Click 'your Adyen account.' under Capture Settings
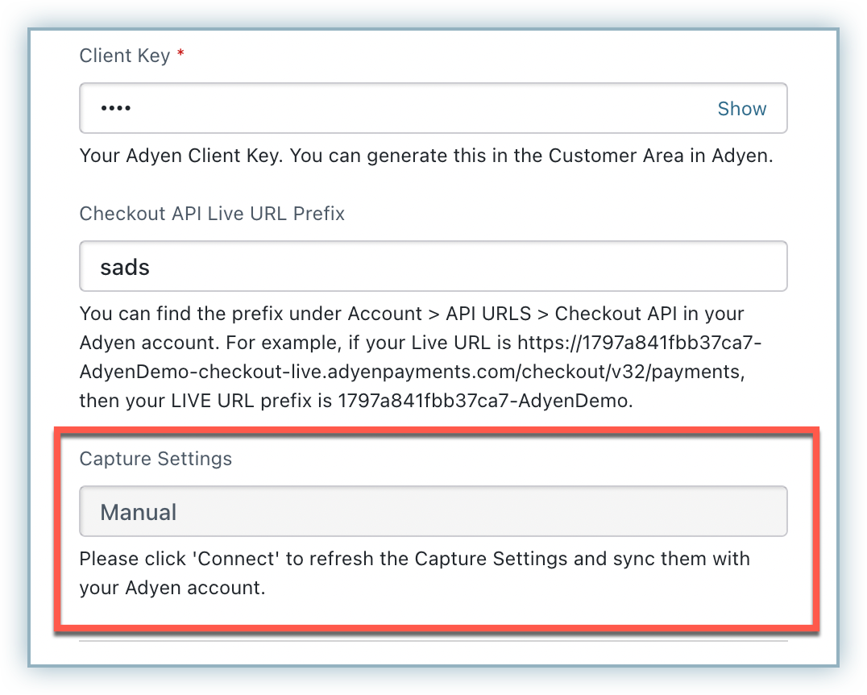Viewport: 867px width, 695px height. pyautogui.click(x=172, y=588)
